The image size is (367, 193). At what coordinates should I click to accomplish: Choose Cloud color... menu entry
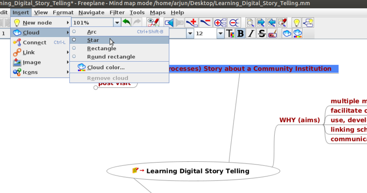(x=119, y=67)
